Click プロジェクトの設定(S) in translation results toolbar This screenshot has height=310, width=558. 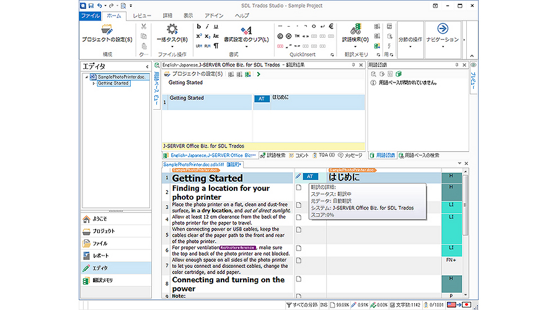point(193,74)
